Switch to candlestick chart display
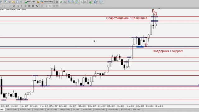Viewport: 199px width, 112px height. [x=61, y=2]
